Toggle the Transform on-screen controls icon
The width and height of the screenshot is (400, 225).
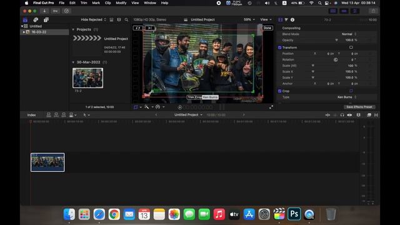351,47
